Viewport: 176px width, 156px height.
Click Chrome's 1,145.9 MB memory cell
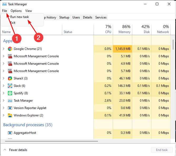click(x=123, y=49)
